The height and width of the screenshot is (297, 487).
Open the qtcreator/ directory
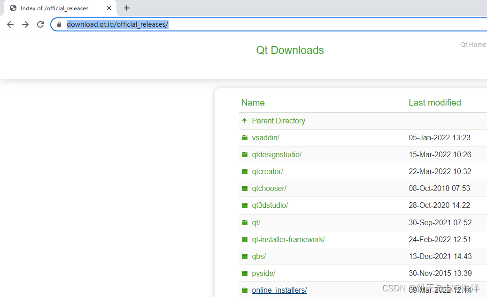tap(267, 171)
